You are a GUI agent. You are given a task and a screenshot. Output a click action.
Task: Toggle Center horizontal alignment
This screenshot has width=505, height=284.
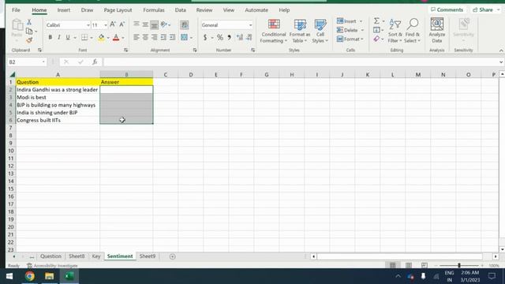point(145,38)
